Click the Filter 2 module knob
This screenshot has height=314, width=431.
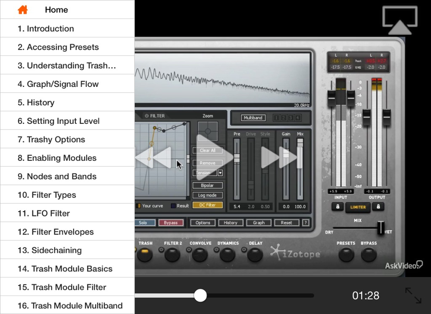[172, 255]
